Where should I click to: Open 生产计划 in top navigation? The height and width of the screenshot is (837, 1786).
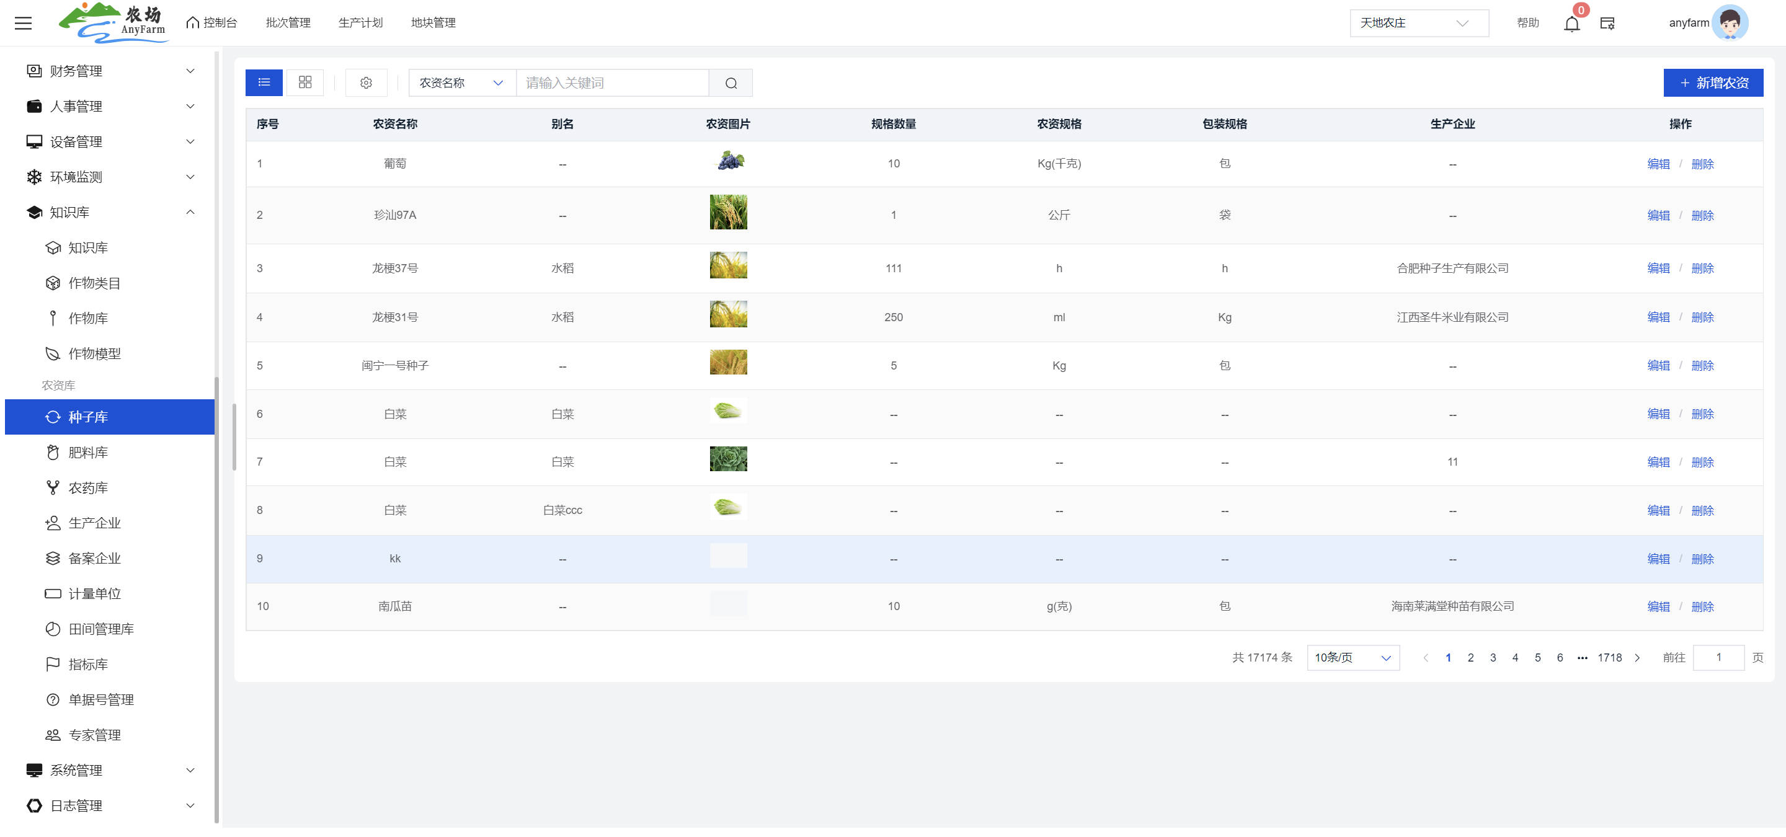coord(360,23)
